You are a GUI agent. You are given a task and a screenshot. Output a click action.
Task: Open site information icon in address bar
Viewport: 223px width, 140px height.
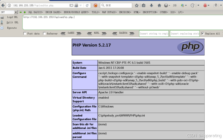click(9, 5)
